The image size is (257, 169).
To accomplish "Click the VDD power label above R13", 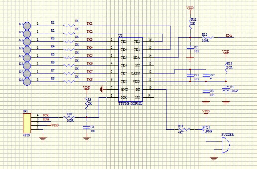I will pos(226,52).
